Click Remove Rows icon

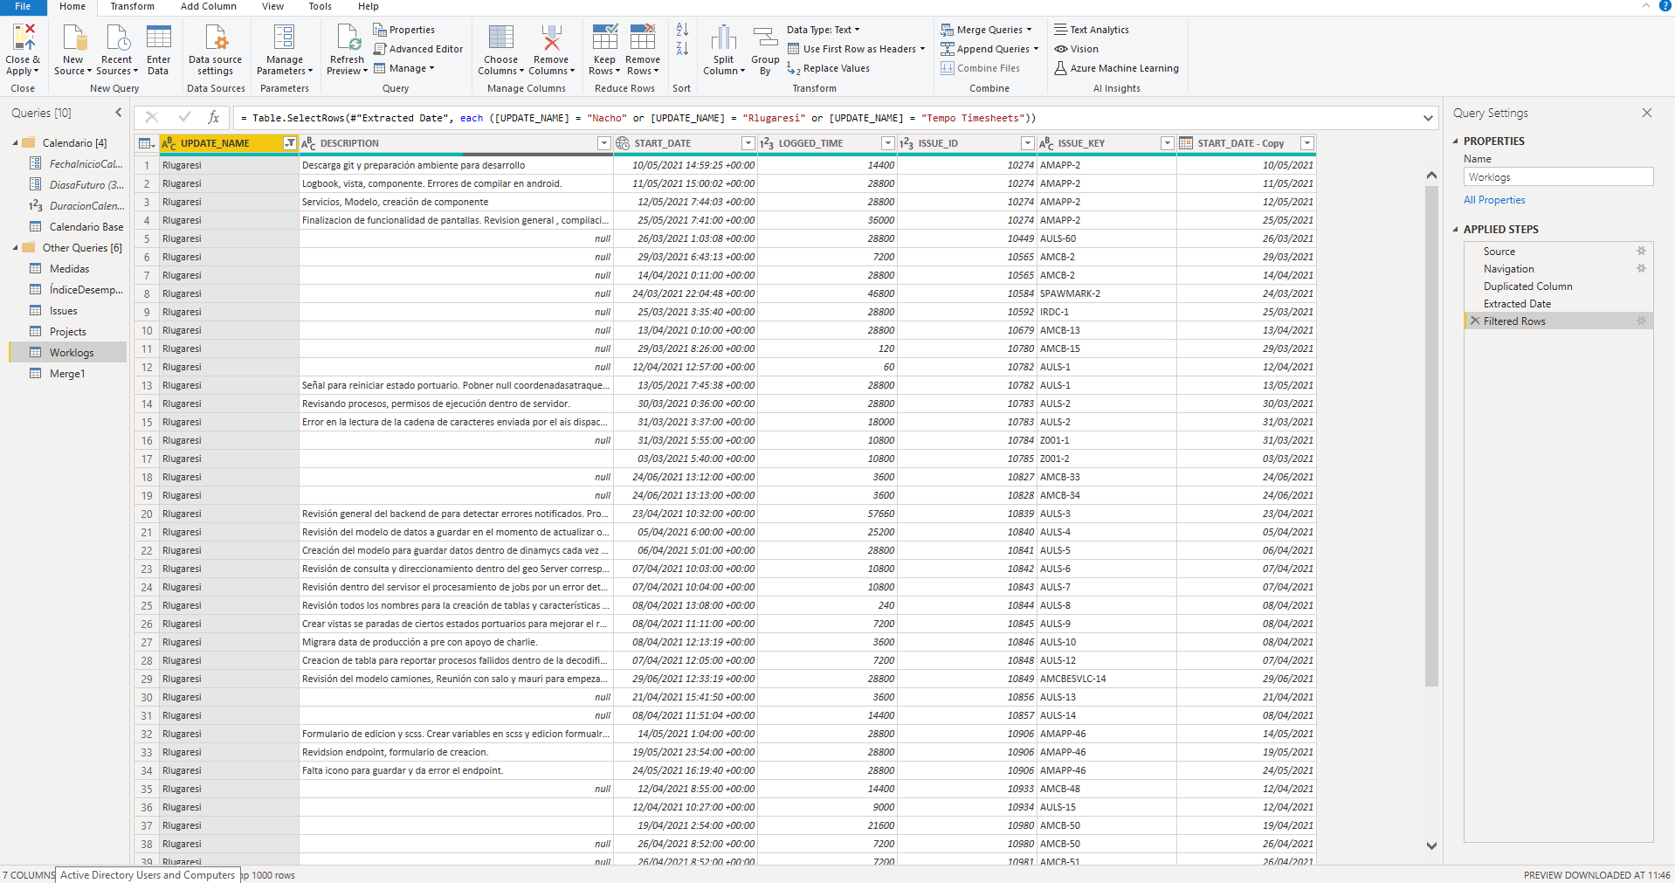click(643, 38)
